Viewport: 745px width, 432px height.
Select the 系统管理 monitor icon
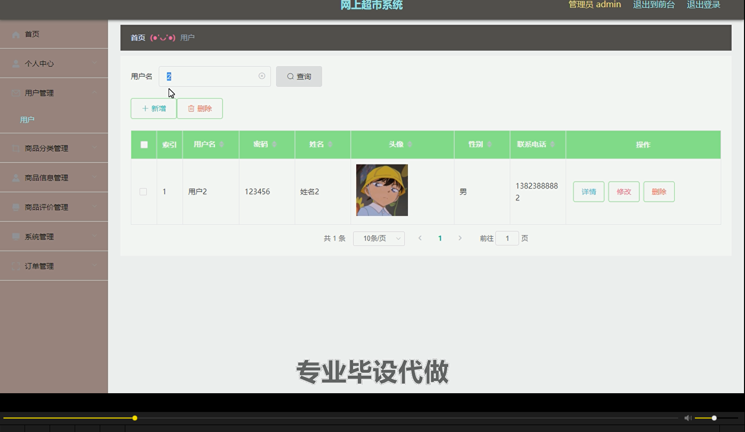15,236
